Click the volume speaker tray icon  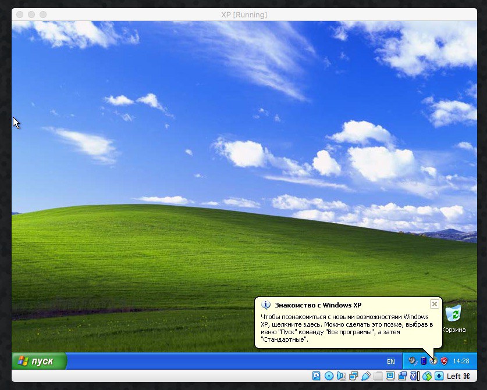(x=413, y=361)
